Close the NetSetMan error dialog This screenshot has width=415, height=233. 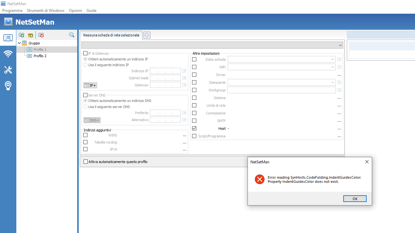[x=367, y=162]
